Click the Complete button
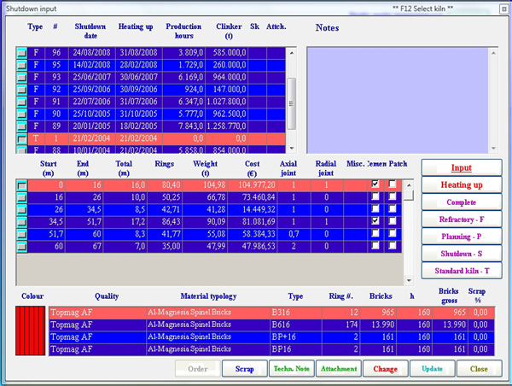Image resolution: width=512 pixels, height=386 pixels. coord(462,202)
